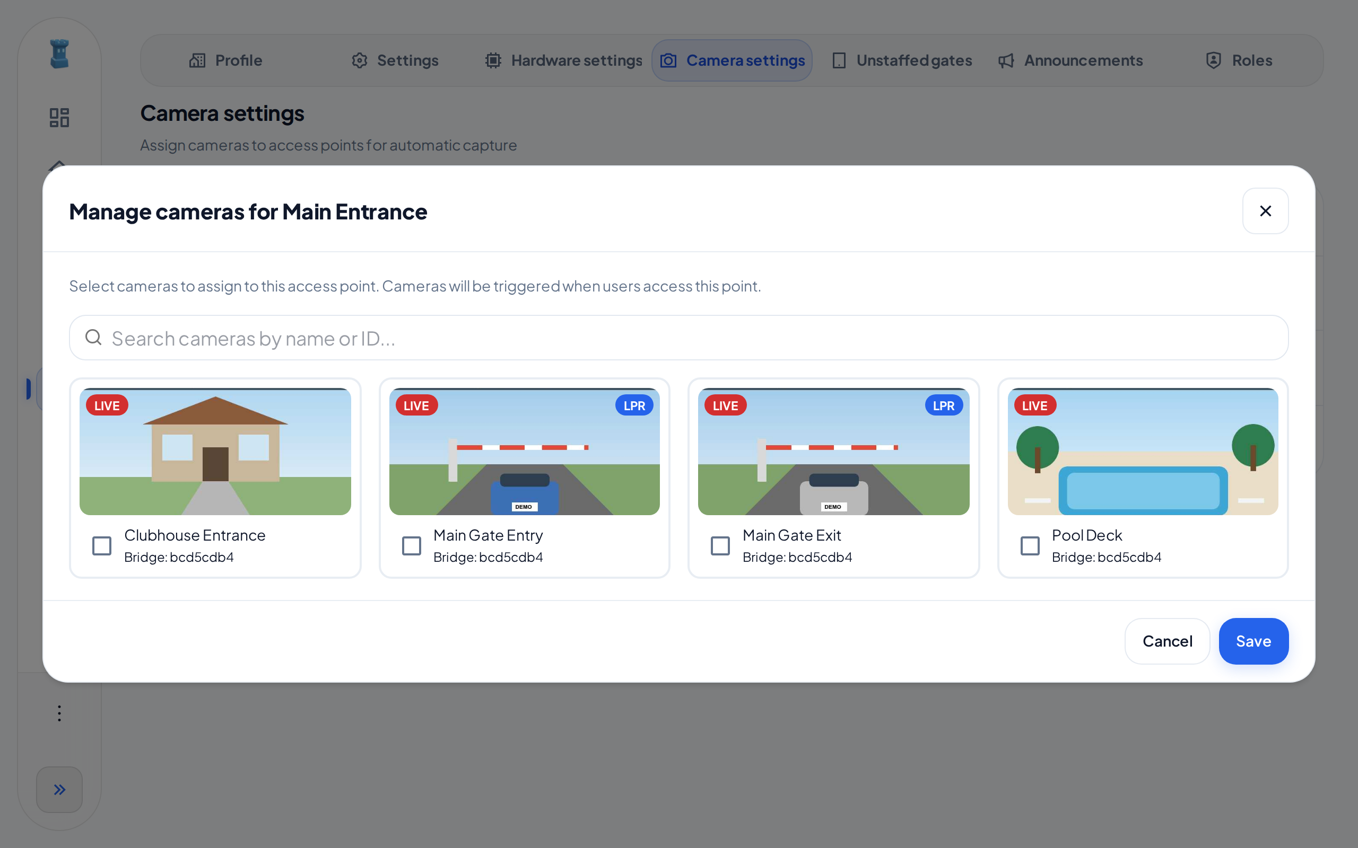Screen dimensions: 1358x848
Task: Save the camera assignments
Action: coord(1253,641)
